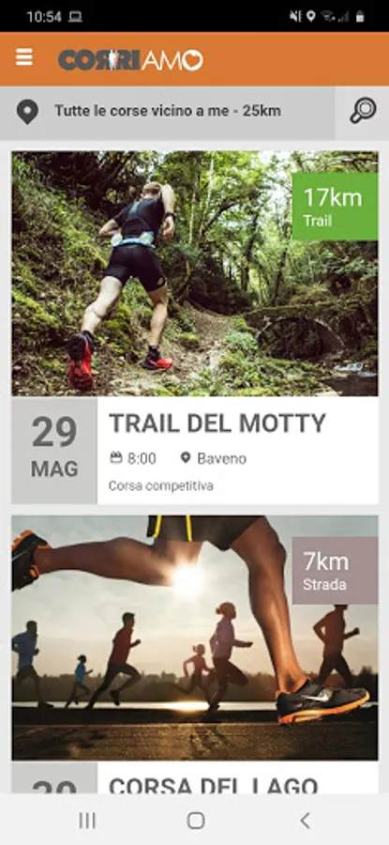The height and width of the screenshot is (845, 389).
Task: Open the road runners sunset photo
Action: click(195, 638)
